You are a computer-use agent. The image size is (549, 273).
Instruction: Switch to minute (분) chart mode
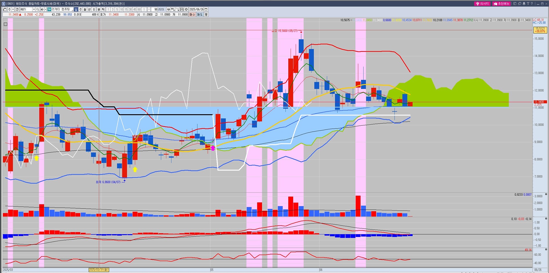(99, 9)
